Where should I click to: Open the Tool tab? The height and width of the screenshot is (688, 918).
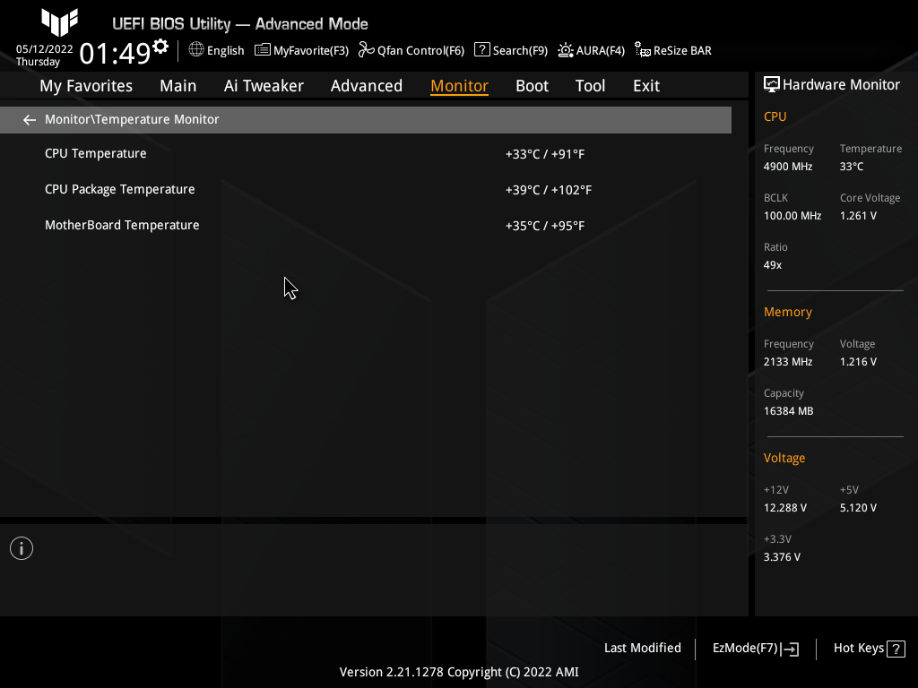[590, 86]
